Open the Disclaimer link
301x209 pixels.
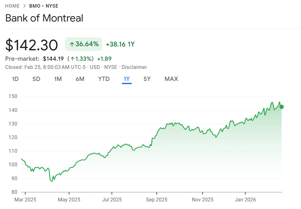pos(134,67)
